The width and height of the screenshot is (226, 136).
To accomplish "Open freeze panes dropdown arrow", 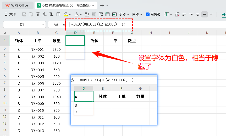I will click(171, 14).
